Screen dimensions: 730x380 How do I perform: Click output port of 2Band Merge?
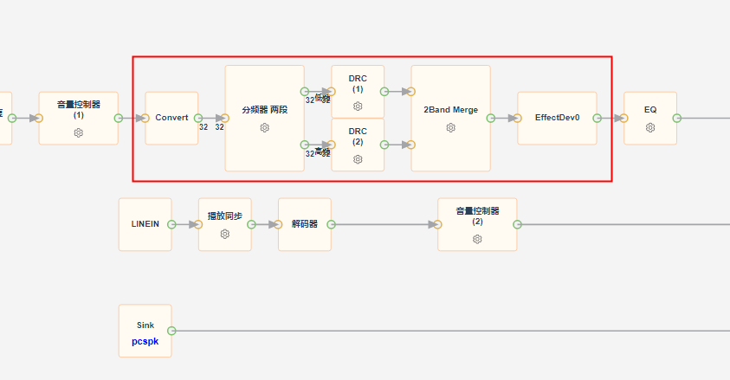coord(491,118)
